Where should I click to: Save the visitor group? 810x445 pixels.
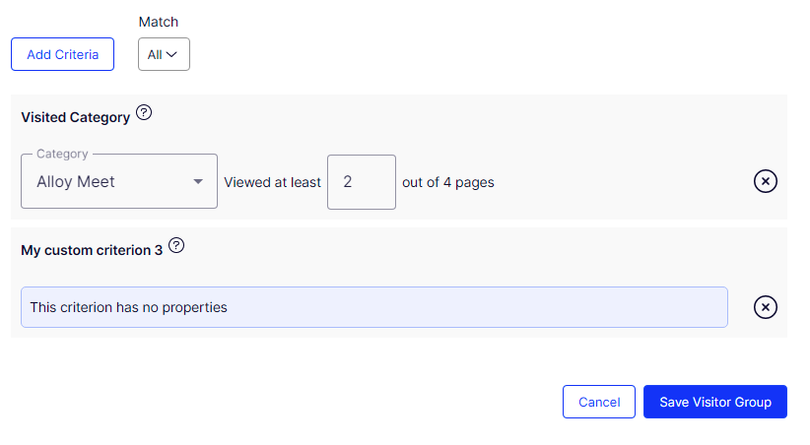tap(714, 402)
